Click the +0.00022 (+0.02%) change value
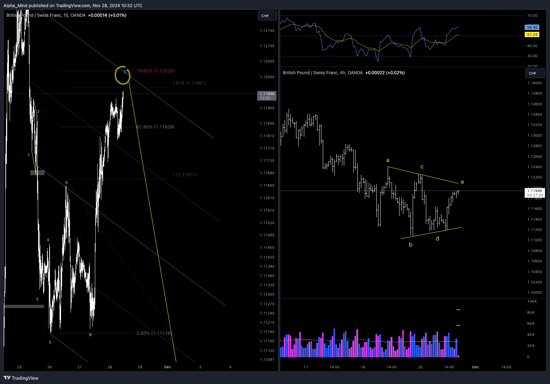Viewport: 550px width, 384px height. [385, 73]
